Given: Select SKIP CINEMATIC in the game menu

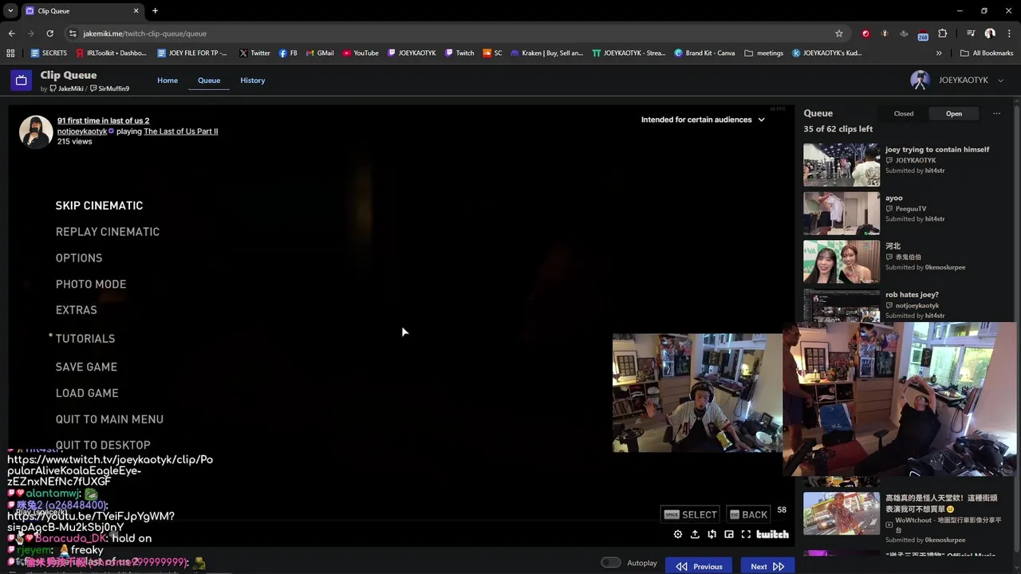Looking at the screenshot, I should [99, 206].
